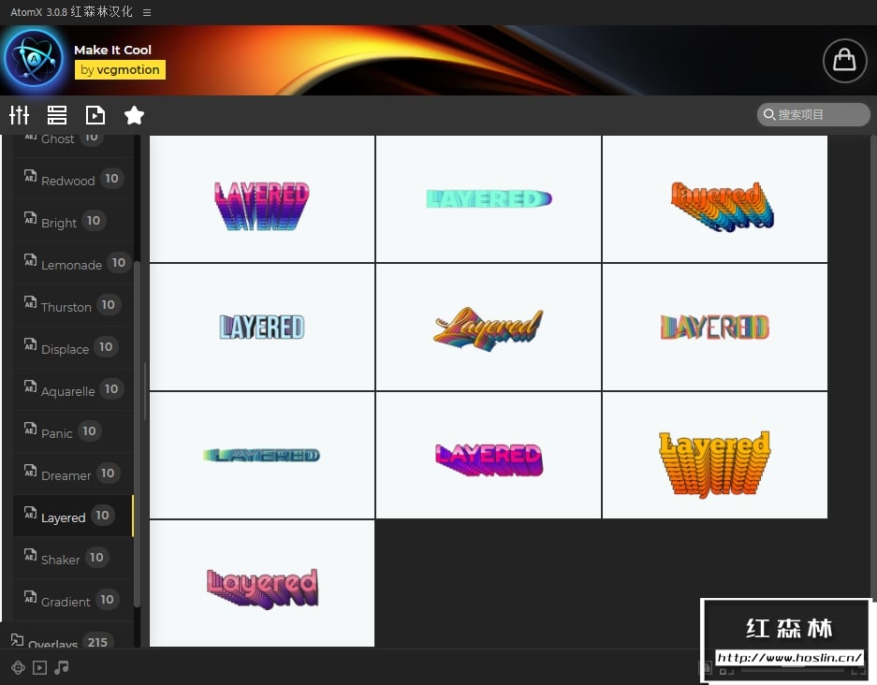
Task: Pick the striped multicolor LAYERED preset
Action: 715,328
